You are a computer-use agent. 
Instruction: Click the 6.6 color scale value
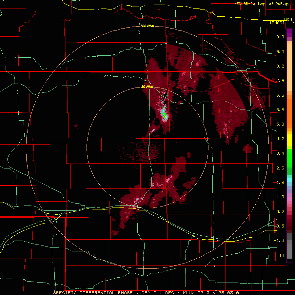tap(280, 95)
